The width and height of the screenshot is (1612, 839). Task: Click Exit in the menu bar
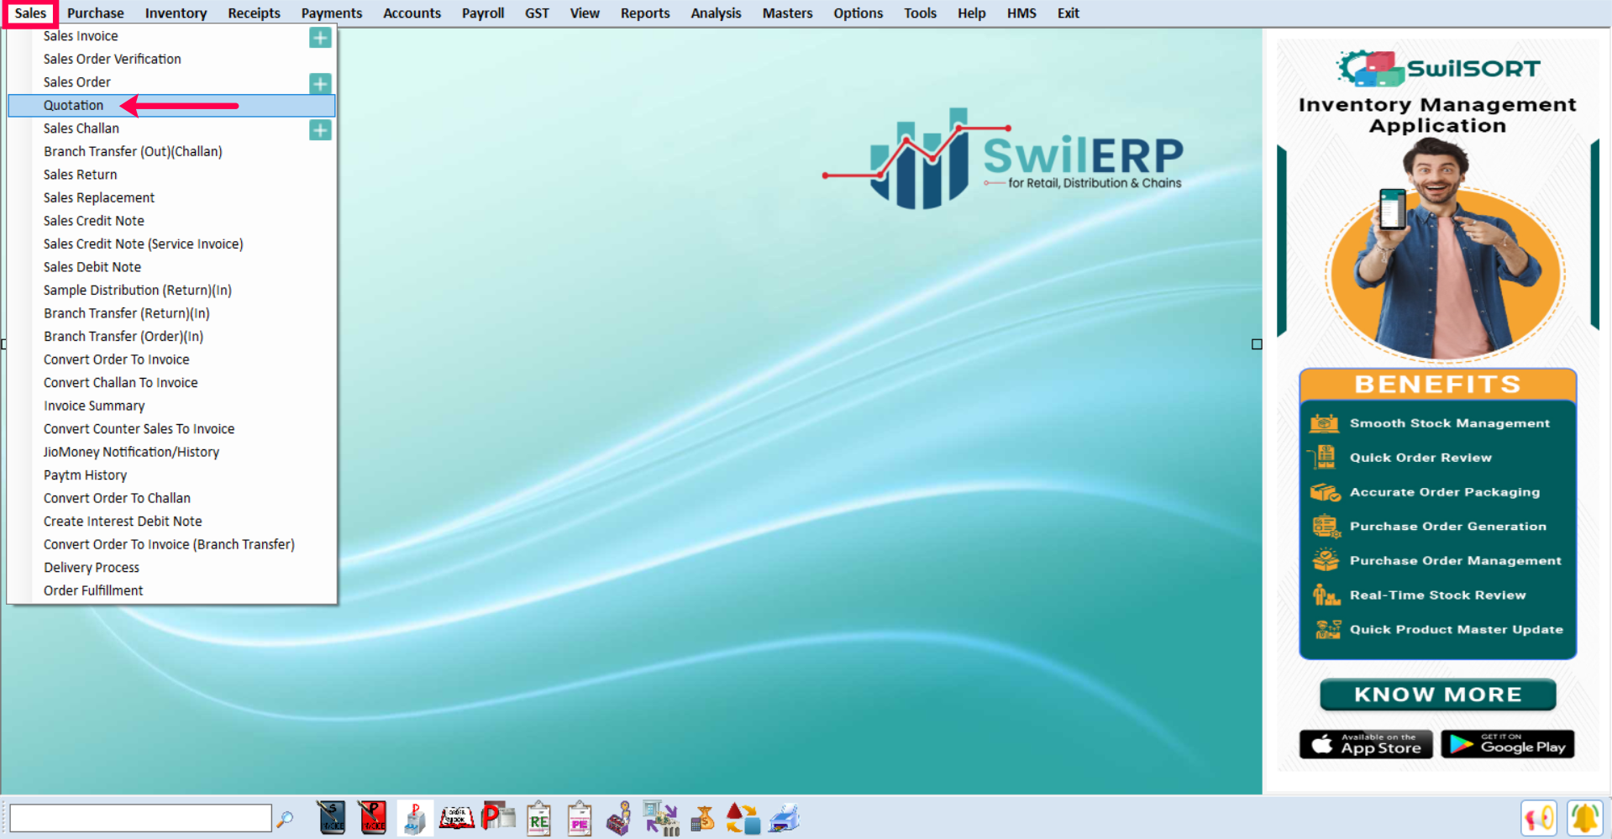[1068, 13]
